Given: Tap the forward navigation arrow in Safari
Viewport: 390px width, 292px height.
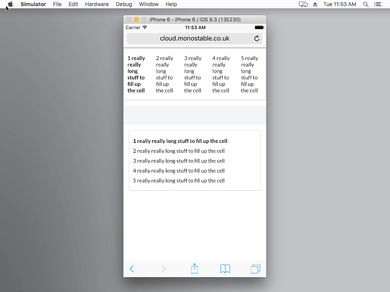Looking at the screenshot, I should [163, 269].
